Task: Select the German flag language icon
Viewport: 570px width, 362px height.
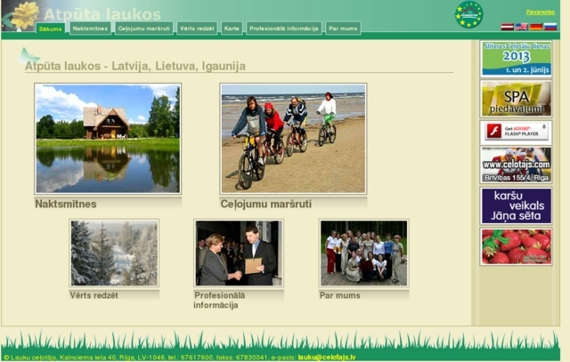Action: (535, 28)
